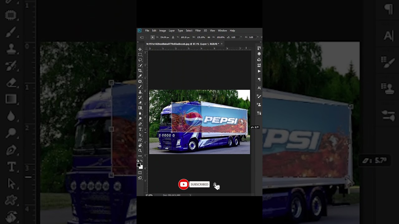Select the Crop tool
Viewport: 399px width, 224px height.
140,71
